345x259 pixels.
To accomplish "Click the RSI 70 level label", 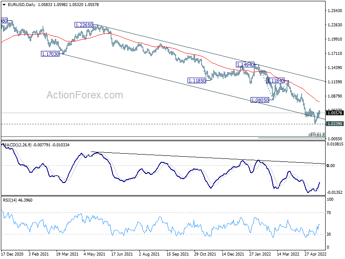I will click(x=329, y=213).
